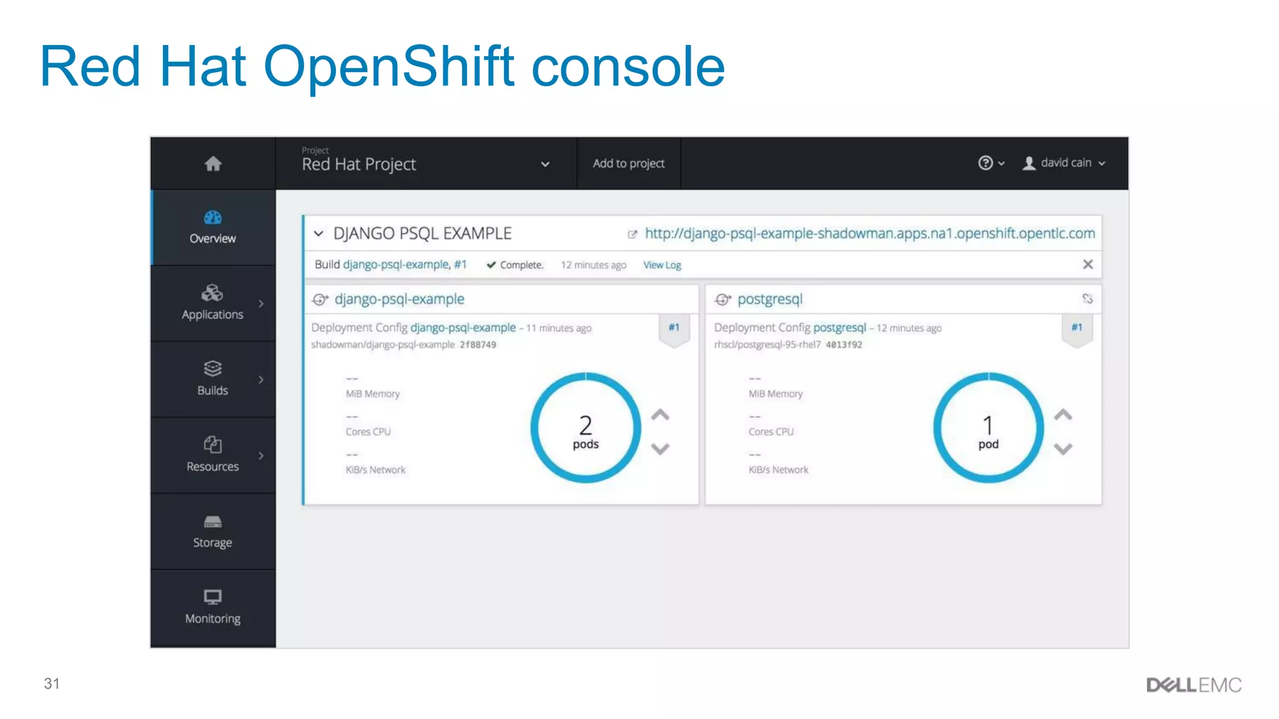Open build django-psql-example, #1 link
Image resolution: width=1279 pixels, height=719 pixels.
point(405,265)
